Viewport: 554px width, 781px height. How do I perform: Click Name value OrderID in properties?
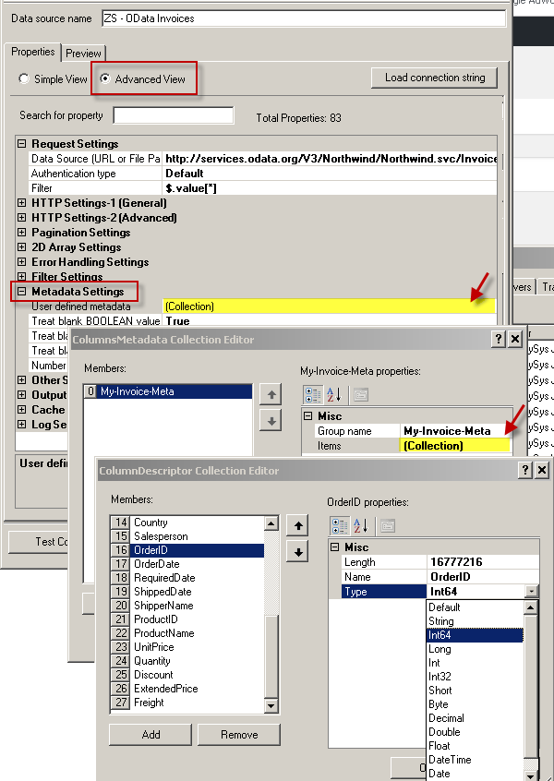(483, 577)
